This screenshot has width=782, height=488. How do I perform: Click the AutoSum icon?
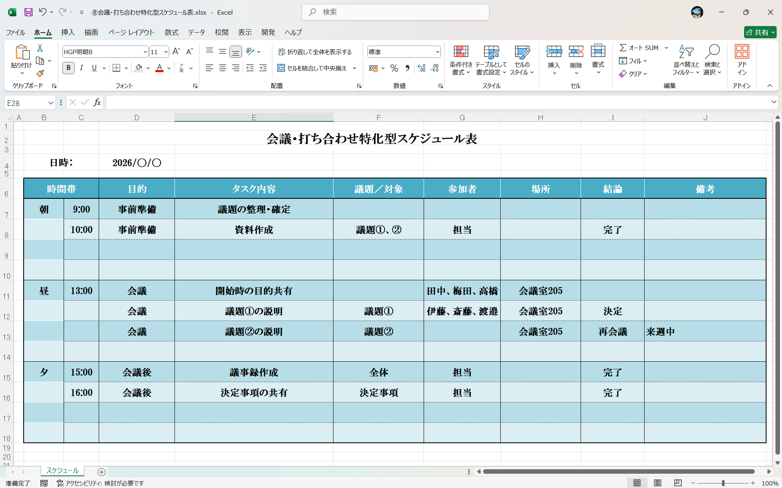(x=623, y=48)
